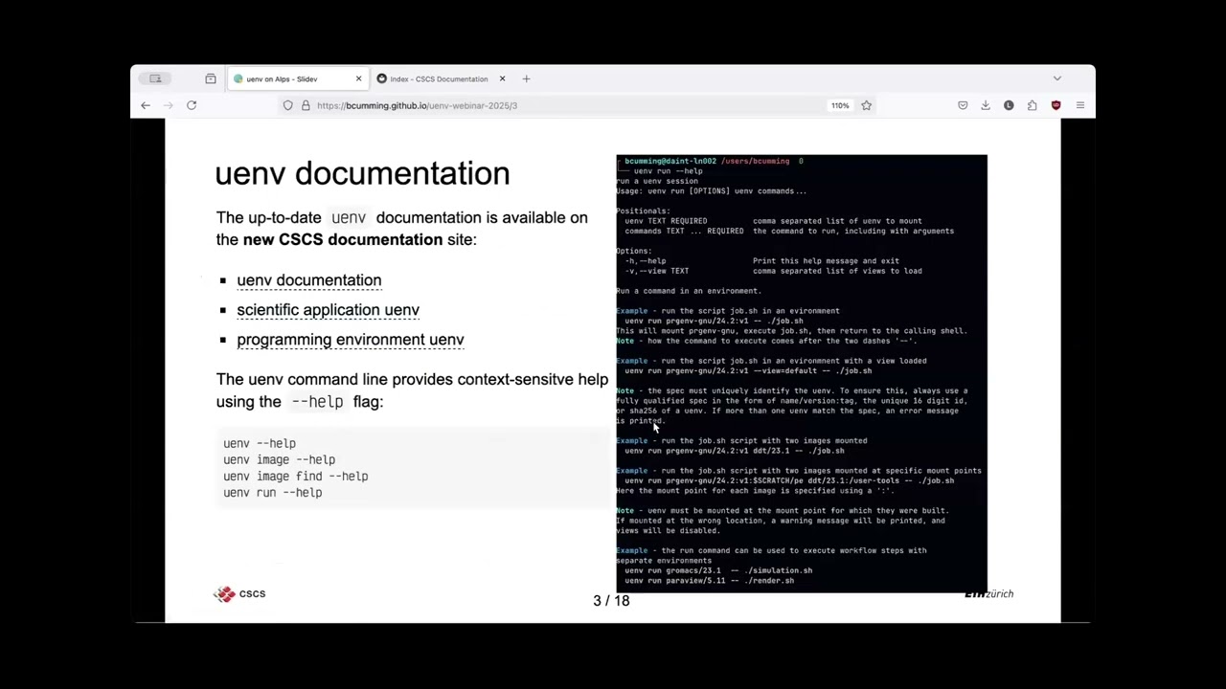Open the scientific application uenv link
Screen dimensions: 1226x689
(x=328, y=310)
